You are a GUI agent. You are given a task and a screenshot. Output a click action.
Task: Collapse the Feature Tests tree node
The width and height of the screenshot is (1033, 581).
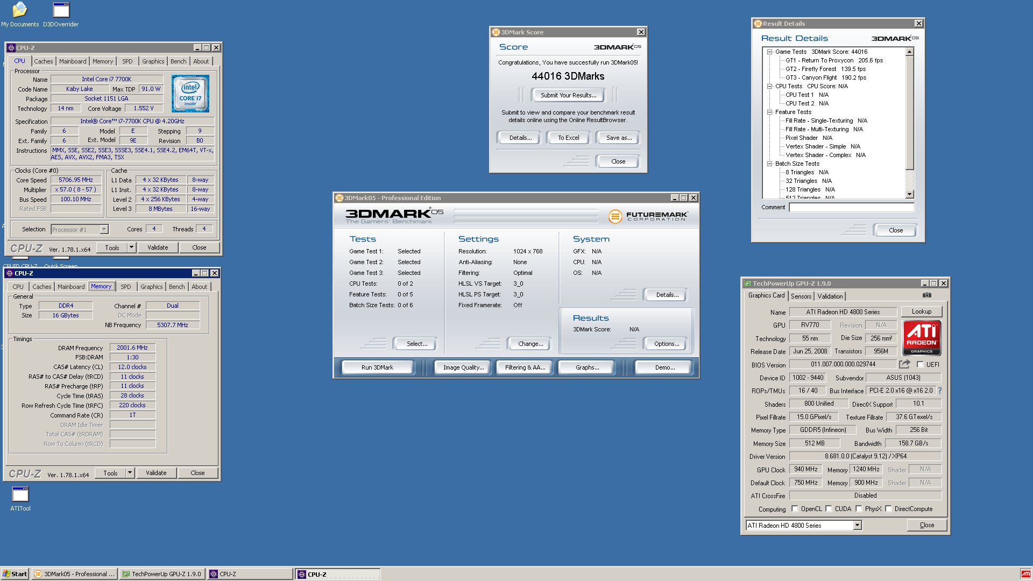tap(769, 112)
